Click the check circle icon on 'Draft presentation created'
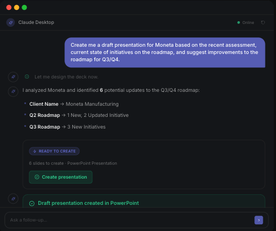276x231 pixels. click(x=32, y=203)
